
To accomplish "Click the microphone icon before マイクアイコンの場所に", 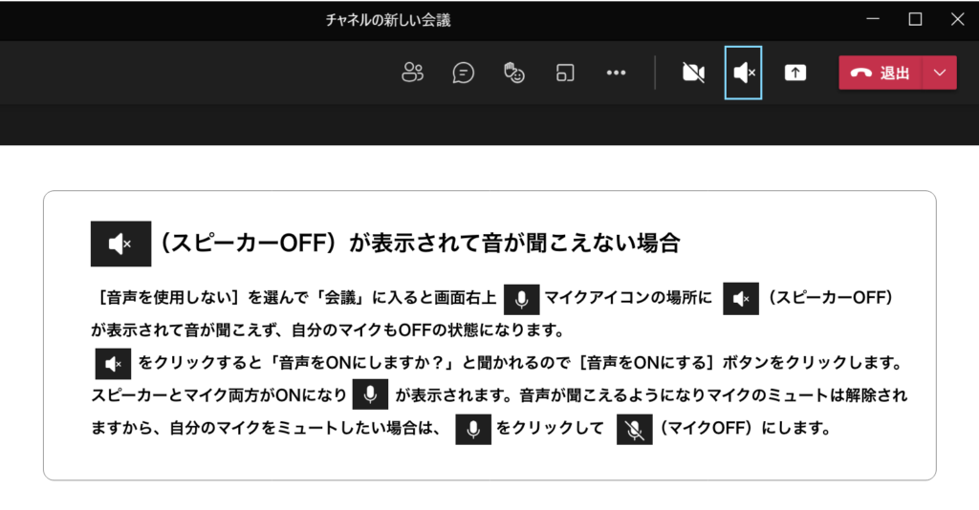I will point(521,299).
